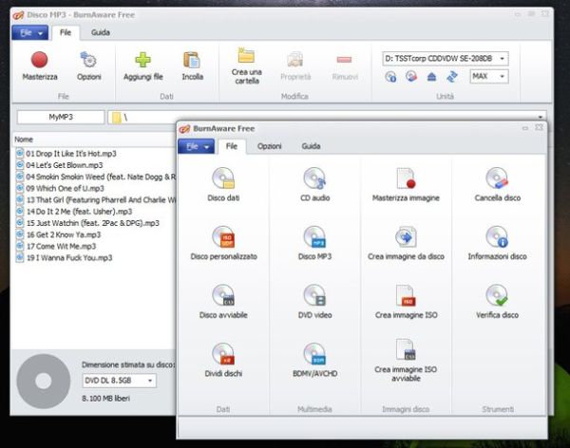
Task: Open Opzioni in the Disco MP3 ribbon
Action: 88,66
